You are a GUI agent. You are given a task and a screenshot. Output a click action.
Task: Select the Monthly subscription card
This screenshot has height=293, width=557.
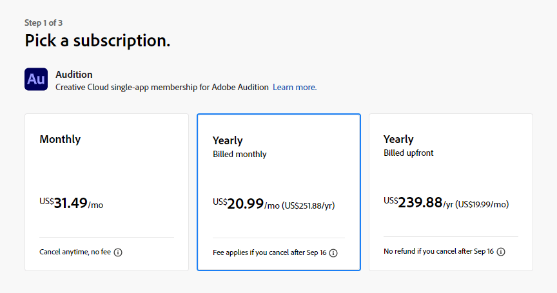click(x=106, y=193)
